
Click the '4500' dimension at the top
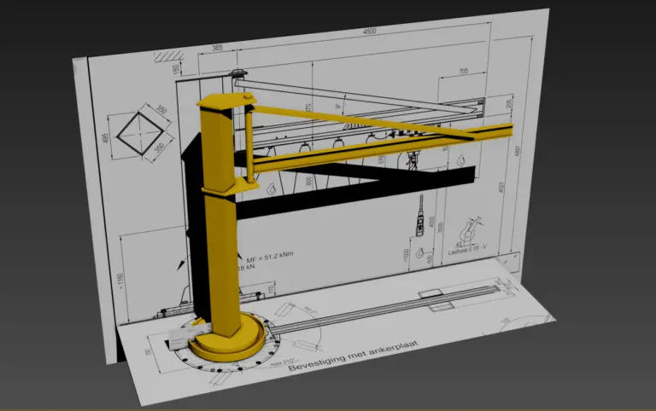pyautogui.click(x=369, y=32)
